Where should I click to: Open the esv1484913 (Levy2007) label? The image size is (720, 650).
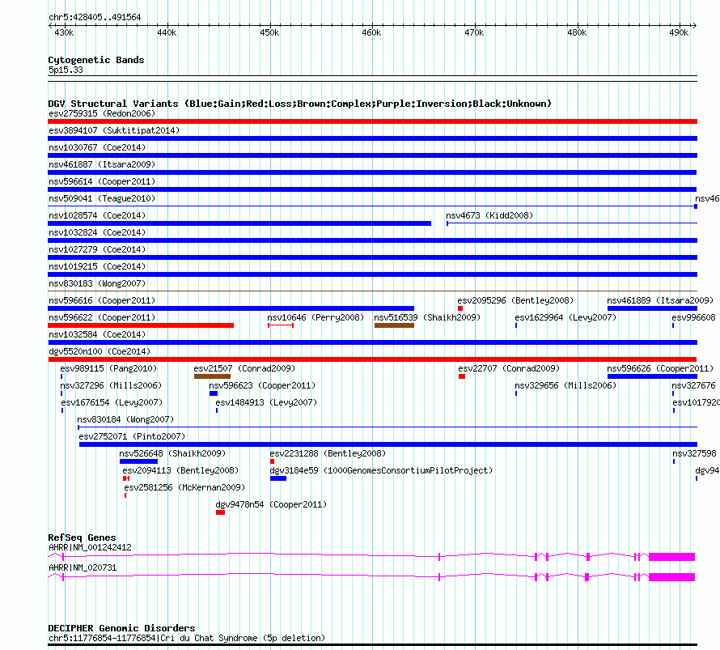tap(266, 402)
